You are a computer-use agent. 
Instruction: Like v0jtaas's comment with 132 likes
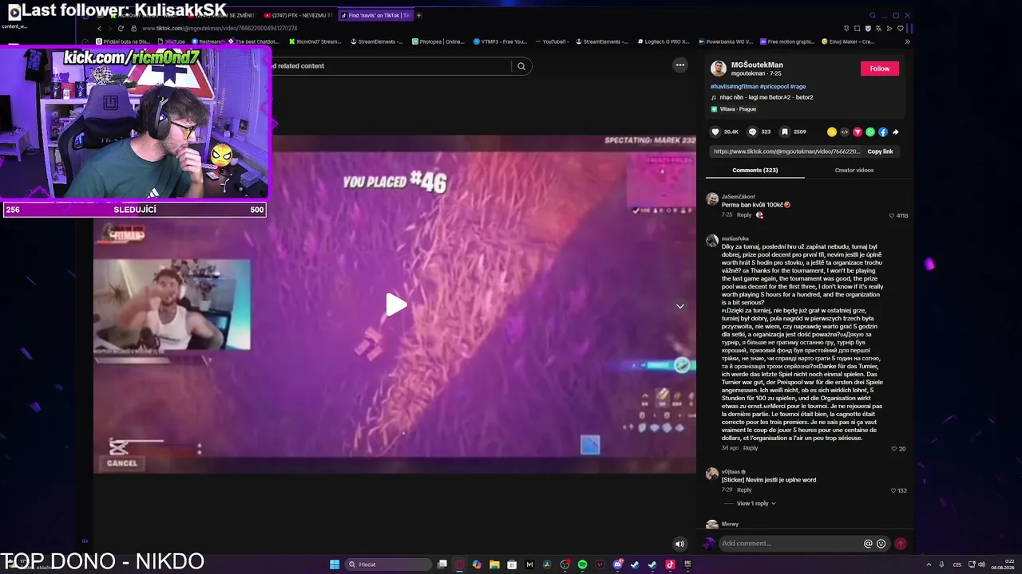(894, 490)
